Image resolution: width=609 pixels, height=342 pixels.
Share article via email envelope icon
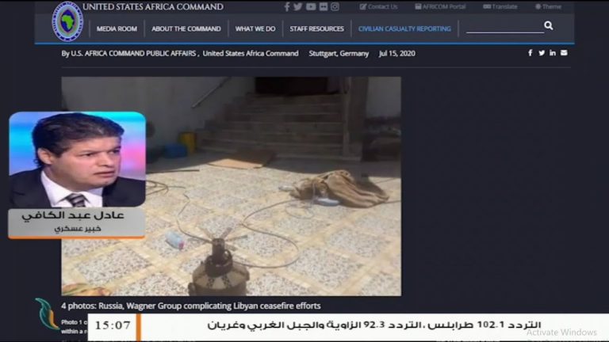(564, 53)
